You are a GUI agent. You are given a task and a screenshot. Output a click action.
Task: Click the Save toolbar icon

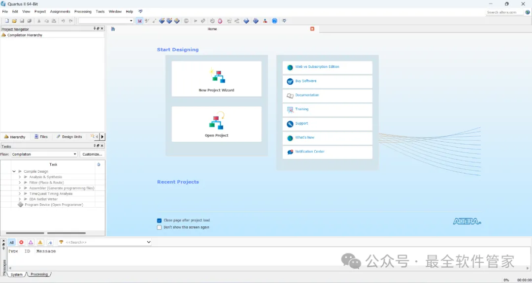tap(22, 21)
